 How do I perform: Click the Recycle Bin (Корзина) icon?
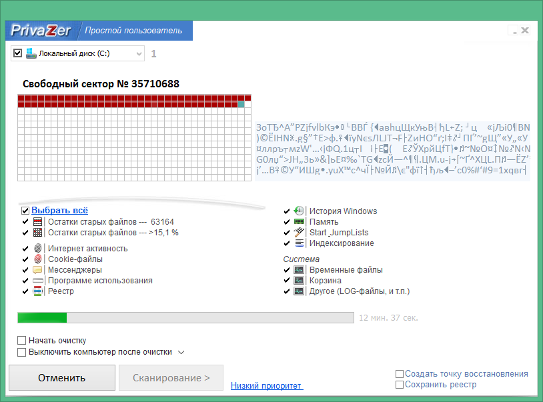pos(299,281)
